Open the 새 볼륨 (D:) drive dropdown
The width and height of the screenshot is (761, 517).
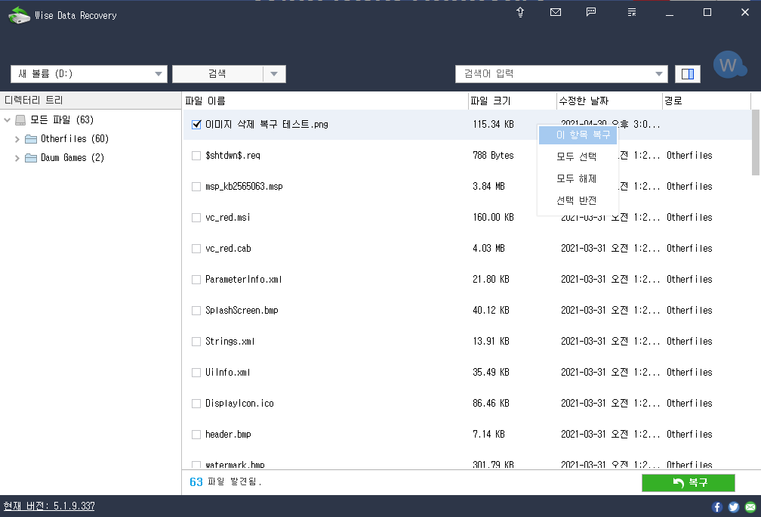159,74
